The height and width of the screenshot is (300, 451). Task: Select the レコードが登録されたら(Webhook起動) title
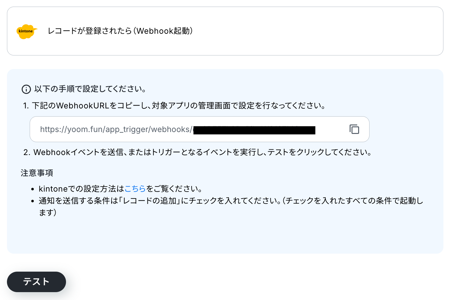tap(120, 31)
